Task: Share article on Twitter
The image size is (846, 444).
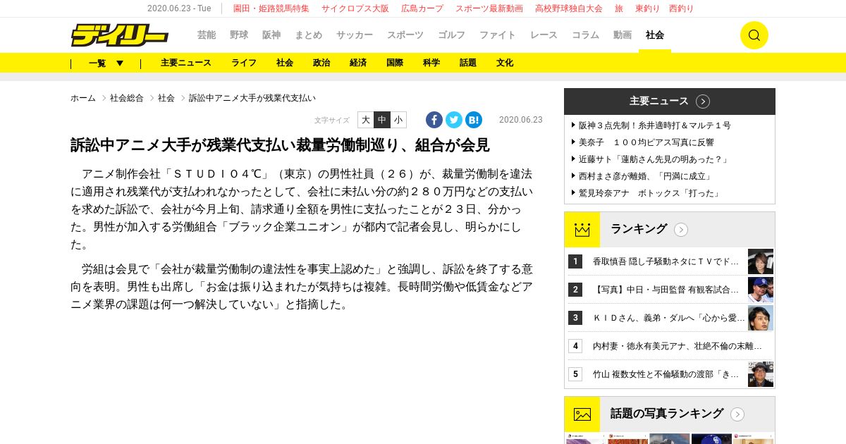Action: (x=454, y=120)
